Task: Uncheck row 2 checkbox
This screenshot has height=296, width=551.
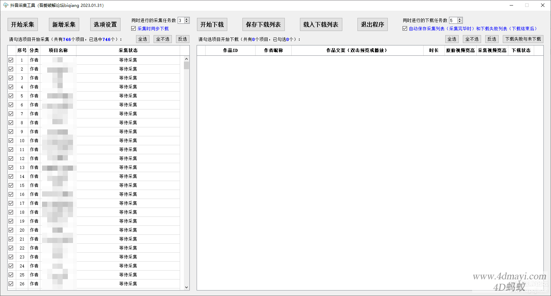Action: [11, 69]
